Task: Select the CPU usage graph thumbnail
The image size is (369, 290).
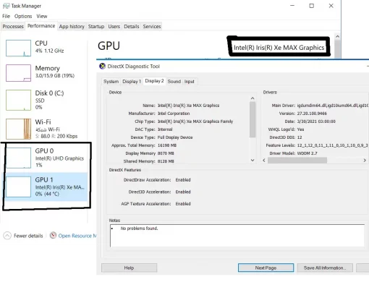Action: (18, 48)
